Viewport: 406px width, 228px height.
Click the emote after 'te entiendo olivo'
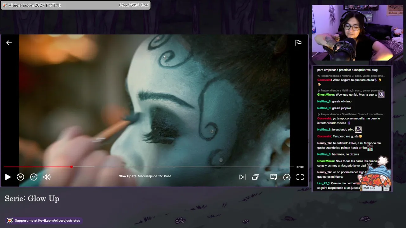[x=358, y=130]
